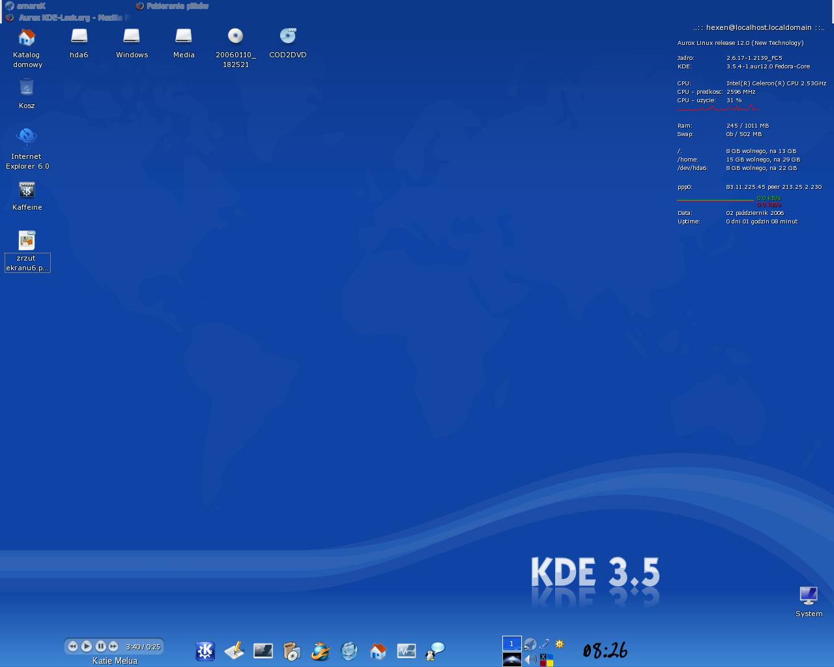The width and height of the screenshot is (834, 667).
Task: Launch the penguin chat messenger icon
Action: [x=435, y=651]
